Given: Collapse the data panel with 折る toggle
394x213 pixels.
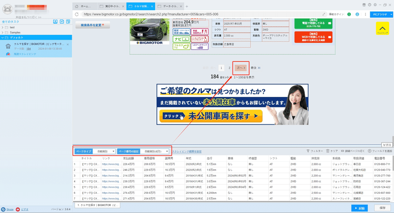Looking at the screenshot, I should 387,145.
